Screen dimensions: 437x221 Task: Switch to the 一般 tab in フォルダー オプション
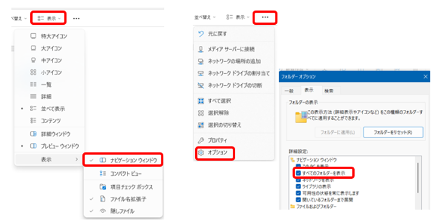pos(289,91)
